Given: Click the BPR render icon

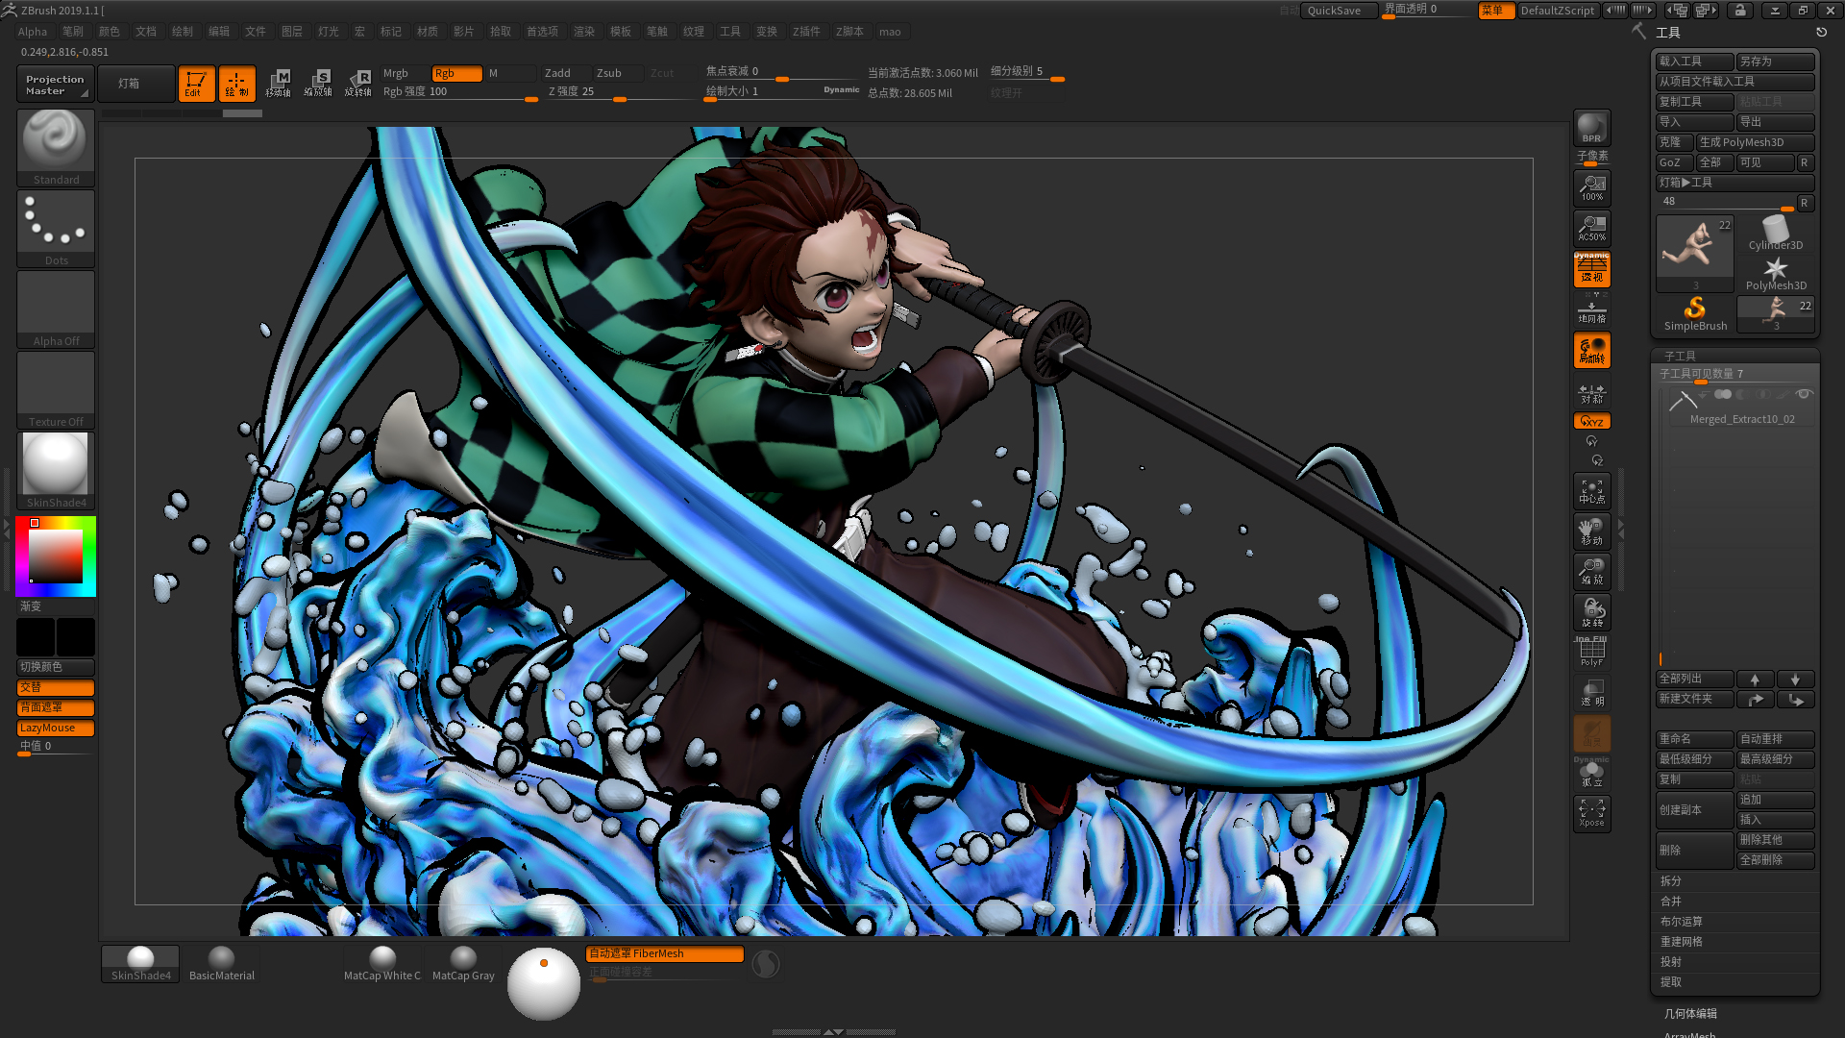Looking at the screenshot, I should [1591, 128].
